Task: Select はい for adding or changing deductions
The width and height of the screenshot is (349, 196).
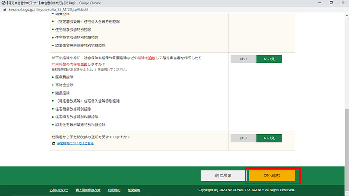Action: [243, 59]
